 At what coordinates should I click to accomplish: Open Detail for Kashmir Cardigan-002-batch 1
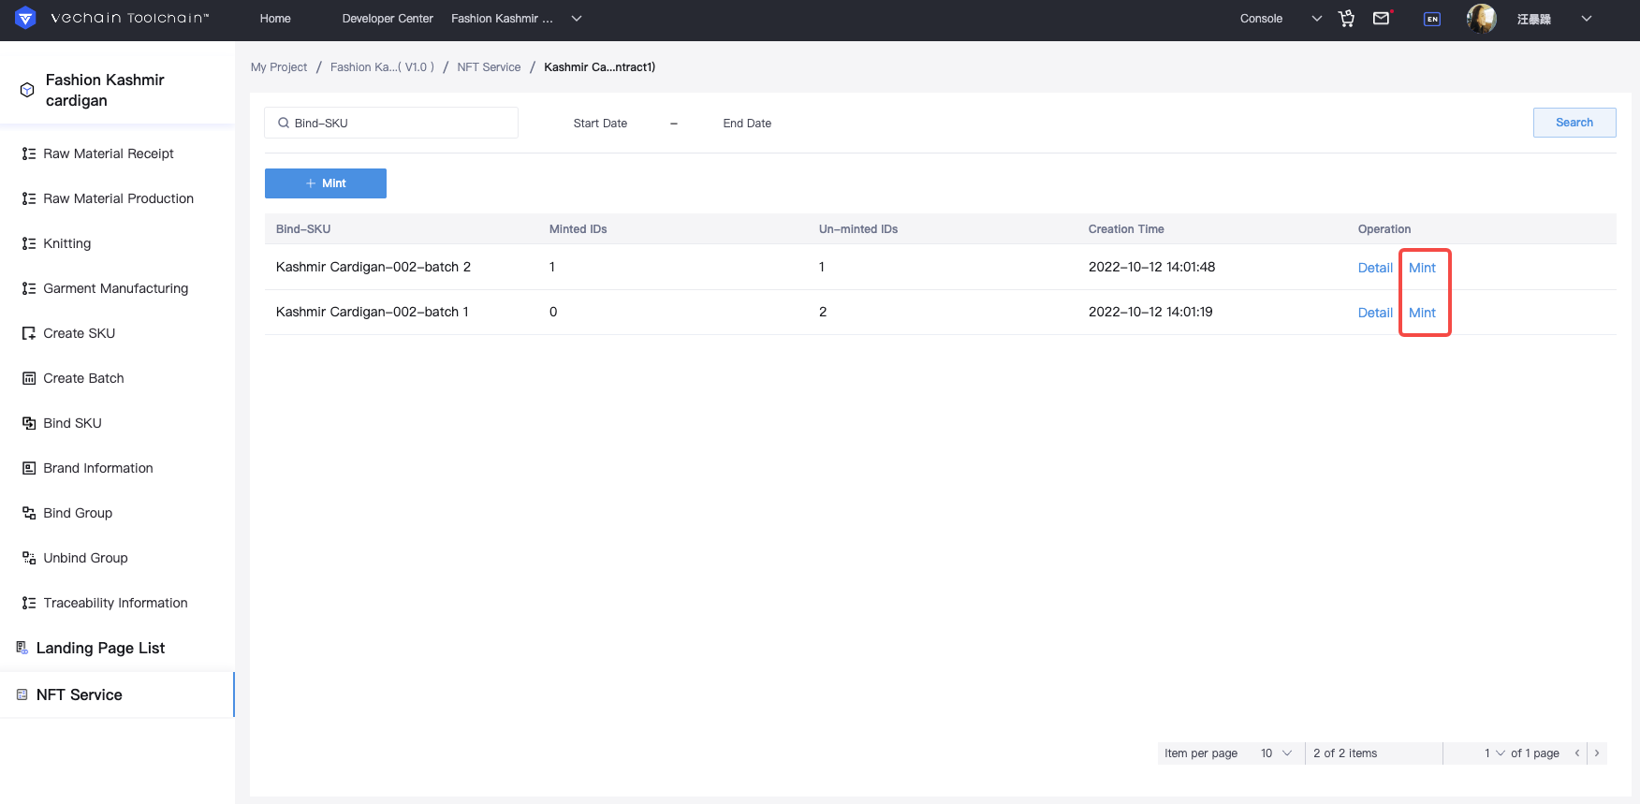pos(1375,313)
